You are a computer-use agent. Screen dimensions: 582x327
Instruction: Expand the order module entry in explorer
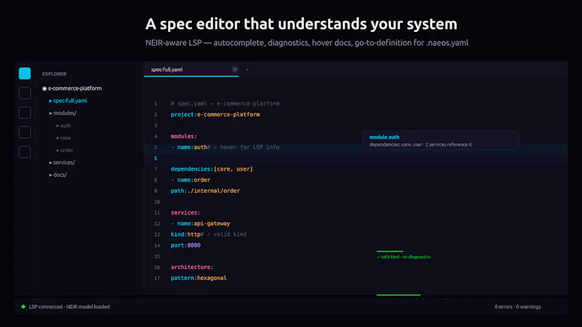[x=65, y=150]
